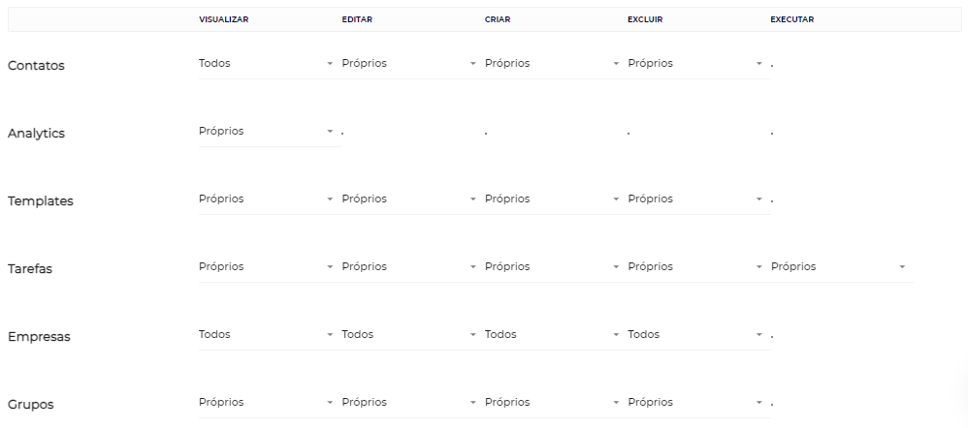Select the EXECUTAR column header
This screenshot has width=968, height=428.
(792, 19)
